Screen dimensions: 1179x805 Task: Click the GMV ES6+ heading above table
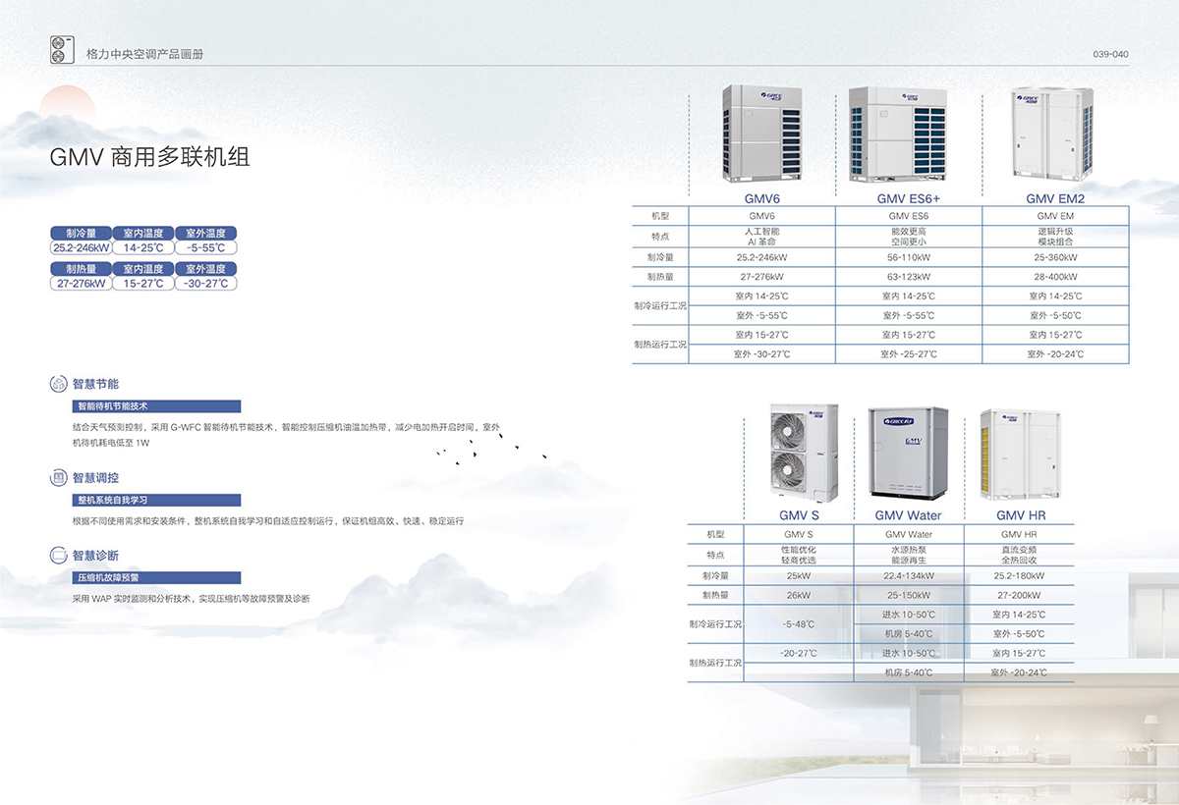(x=909, y=197)
